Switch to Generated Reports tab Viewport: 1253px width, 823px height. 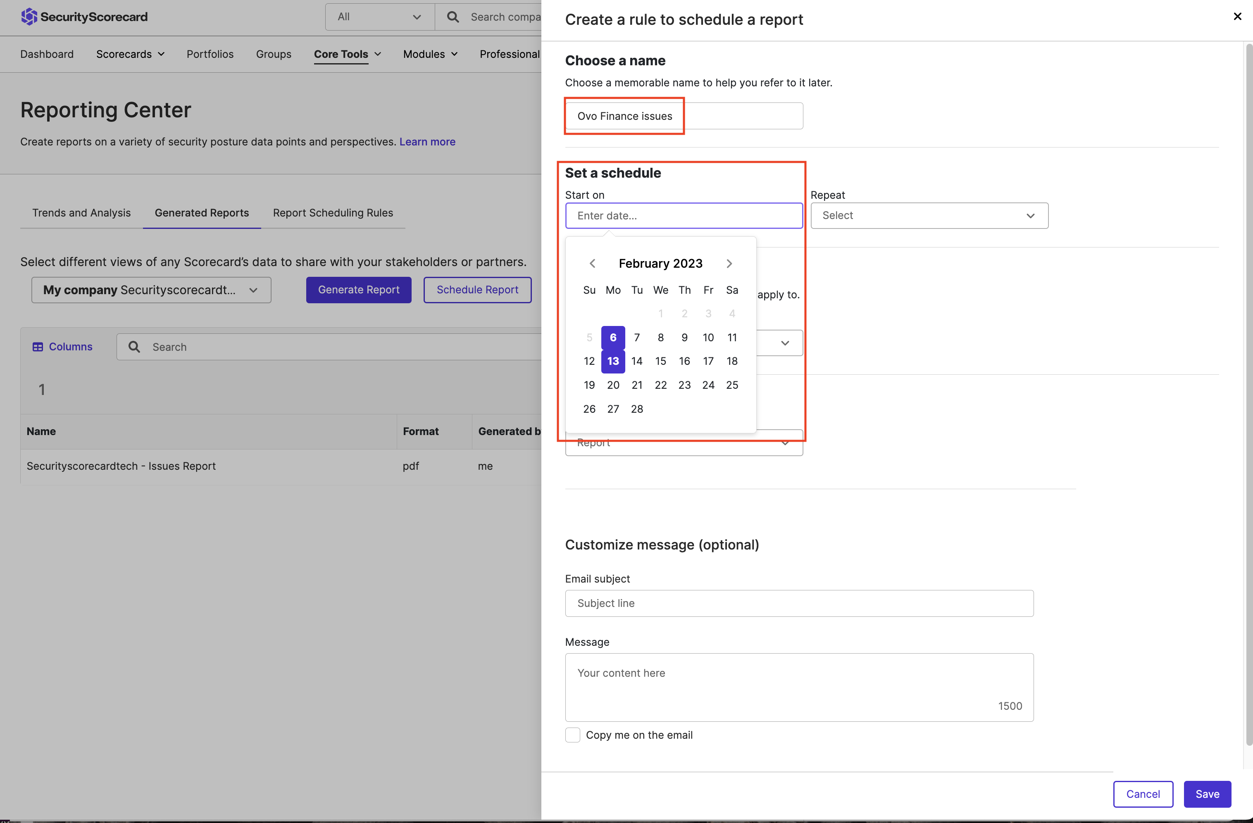(x=202, y=213)
